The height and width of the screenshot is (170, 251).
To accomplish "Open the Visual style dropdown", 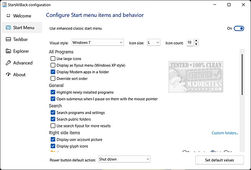I will pyautogui.click(x=98, y=42).
